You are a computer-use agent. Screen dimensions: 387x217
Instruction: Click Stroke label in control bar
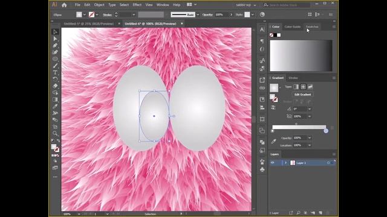(x=108, y=14)
